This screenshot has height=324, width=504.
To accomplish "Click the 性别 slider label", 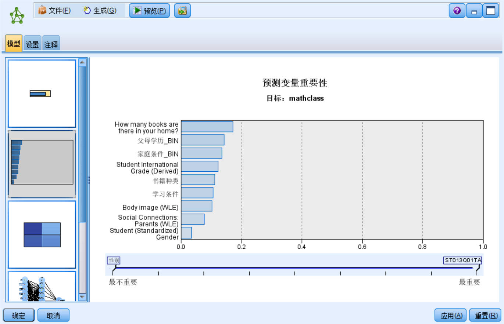I will pos(114,261).
